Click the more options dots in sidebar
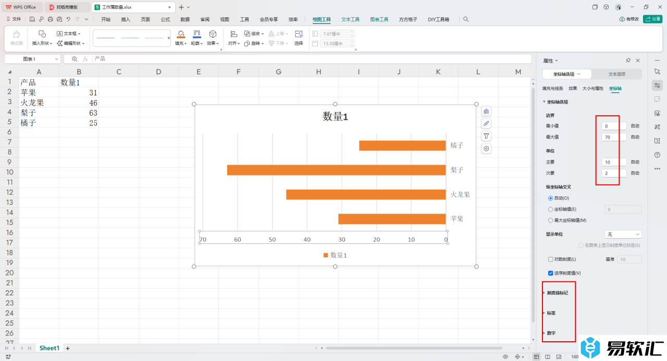The width and height of the screenshot is (667, 361). tap(657, 168)
